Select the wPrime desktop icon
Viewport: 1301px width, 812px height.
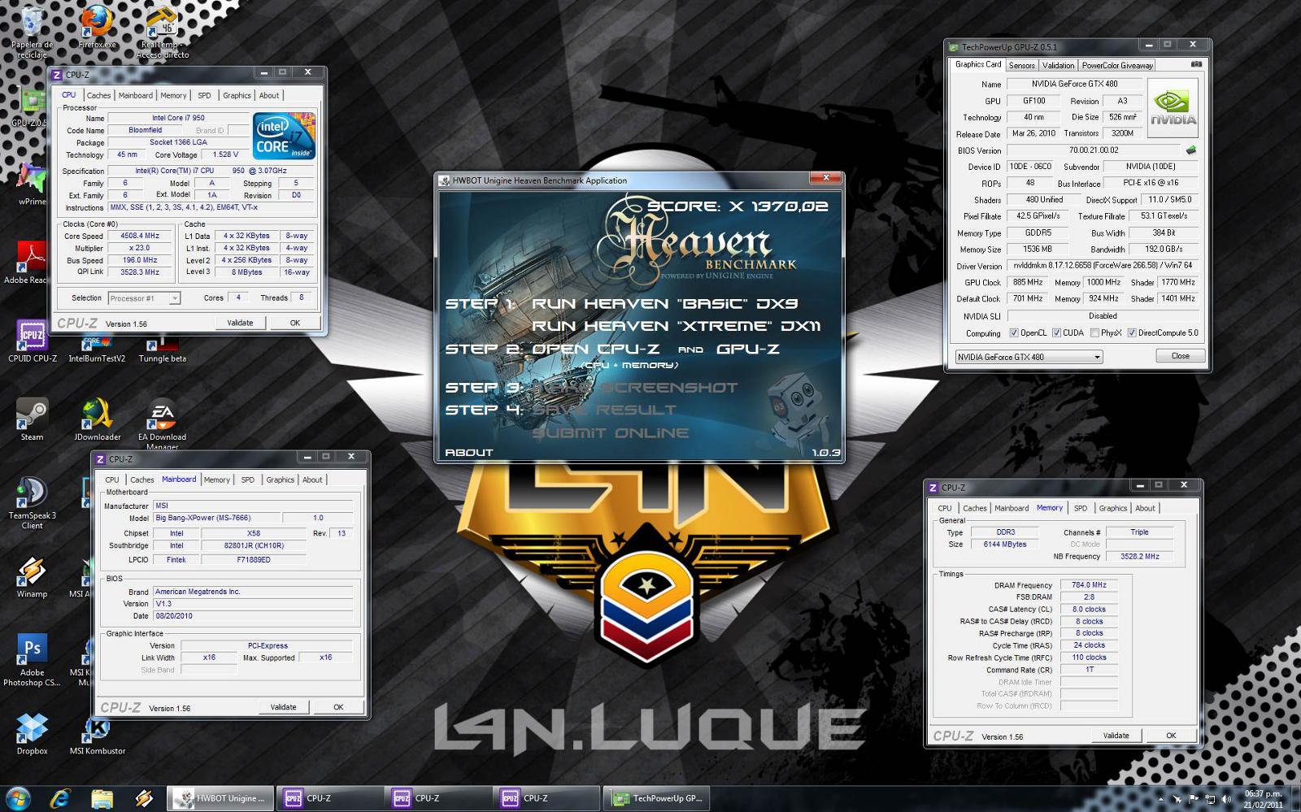tap(32, 185)
